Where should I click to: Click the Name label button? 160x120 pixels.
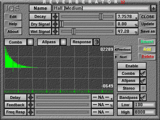pyautogui.click(x=40, y=8)
